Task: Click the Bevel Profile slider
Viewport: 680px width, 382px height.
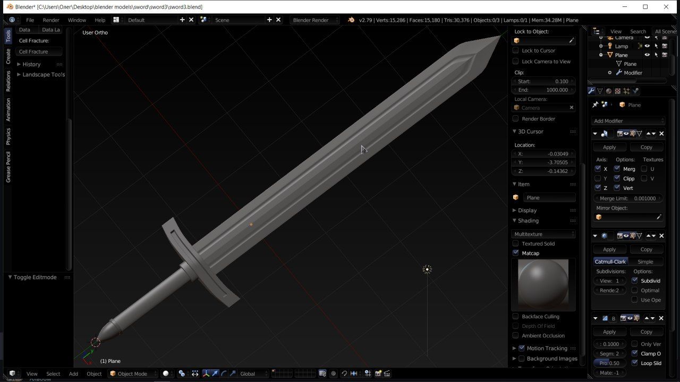Action: click(609, 363)
